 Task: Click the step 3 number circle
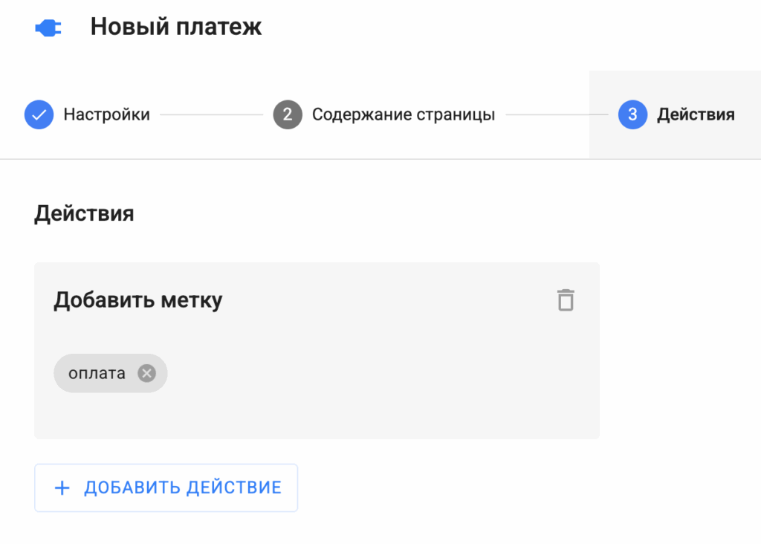pyautogui.click(x=632, y=115)
